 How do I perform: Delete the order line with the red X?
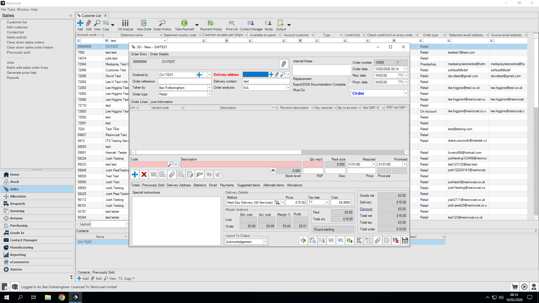click(x=144, y=175)
